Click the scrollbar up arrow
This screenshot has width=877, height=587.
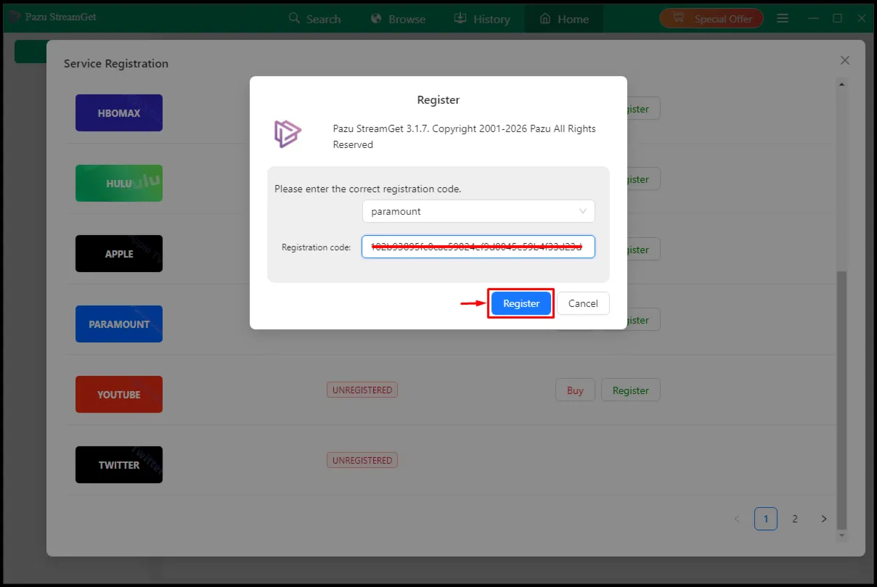(x=842, y=84)
